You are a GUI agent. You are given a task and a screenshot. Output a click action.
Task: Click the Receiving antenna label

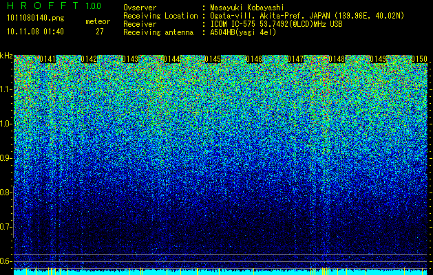coord(158,32)
